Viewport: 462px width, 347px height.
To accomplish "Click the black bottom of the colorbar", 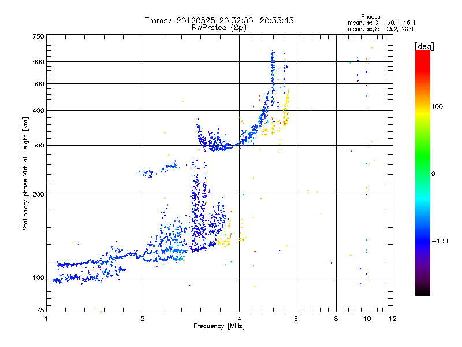I will (423, 291).
